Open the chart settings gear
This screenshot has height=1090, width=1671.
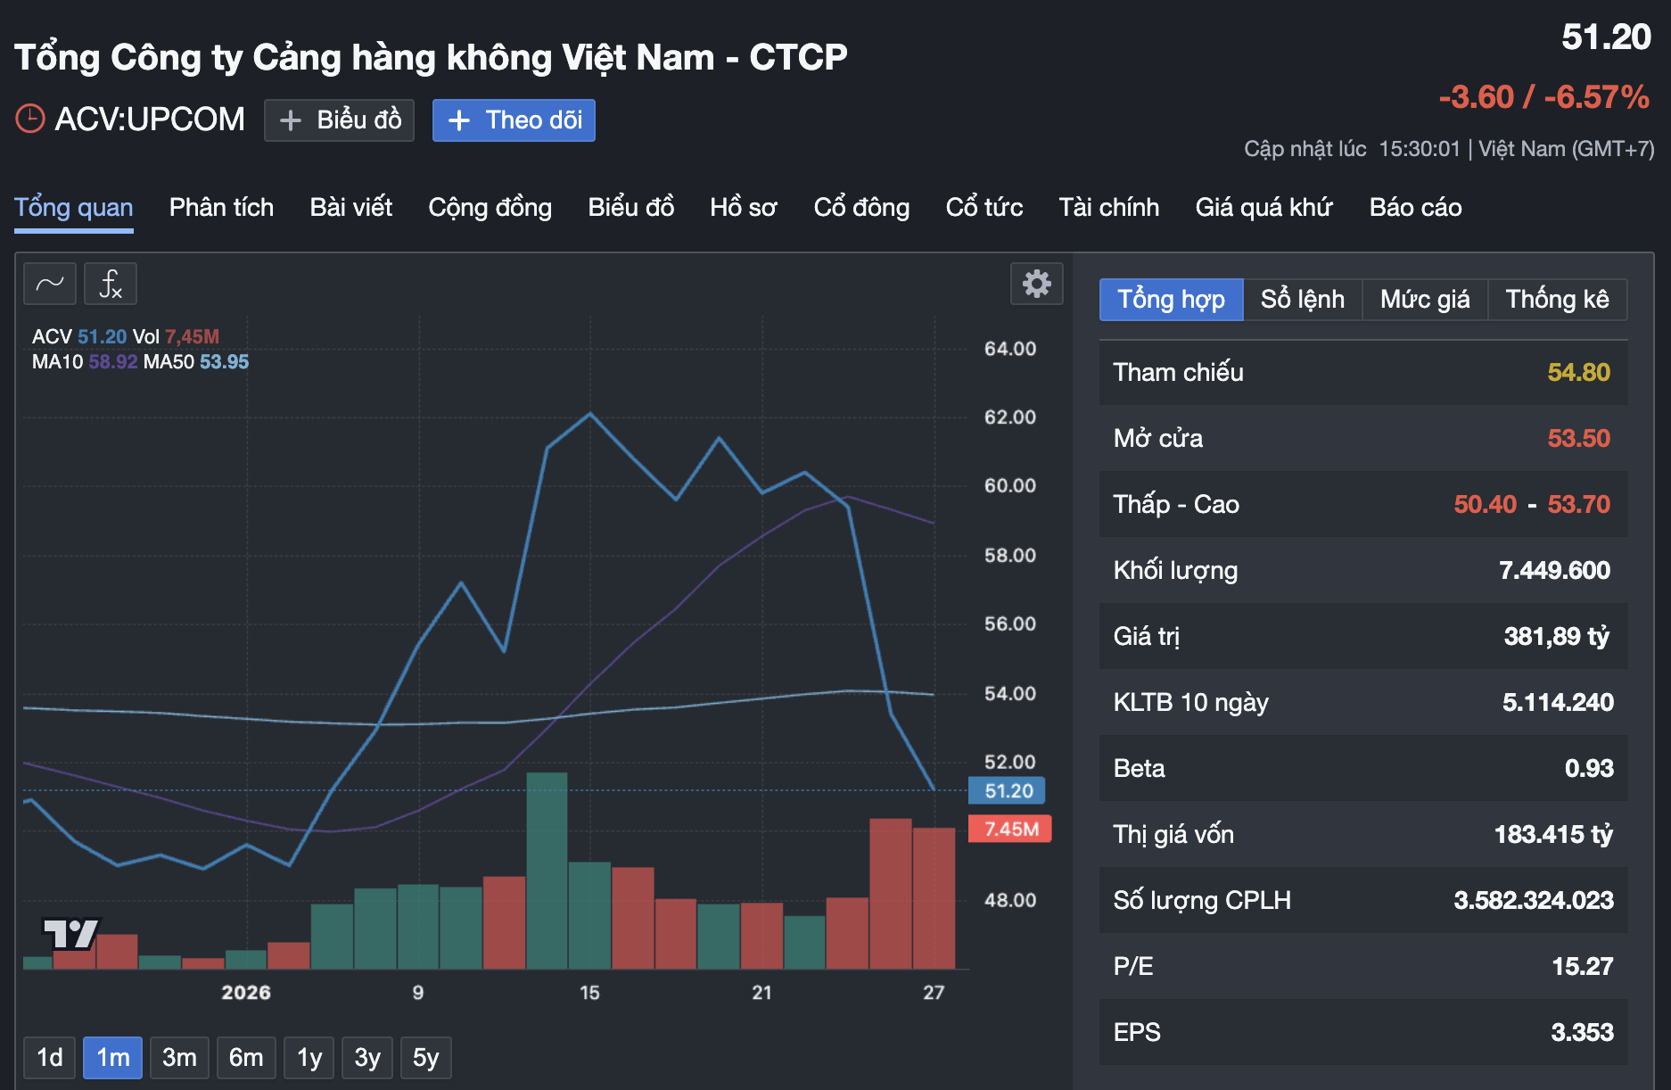pyautogui.click(x=1035, y=283)
